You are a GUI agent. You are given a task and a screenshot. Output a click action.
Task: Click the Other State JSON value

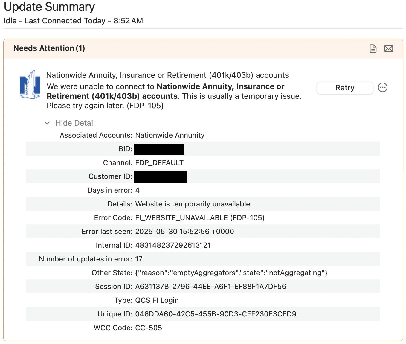pos(231,273)
